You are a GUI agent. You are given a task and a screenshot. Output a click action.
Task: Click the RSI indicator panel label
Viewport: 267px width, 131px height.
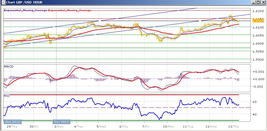[x=6, y=96]
